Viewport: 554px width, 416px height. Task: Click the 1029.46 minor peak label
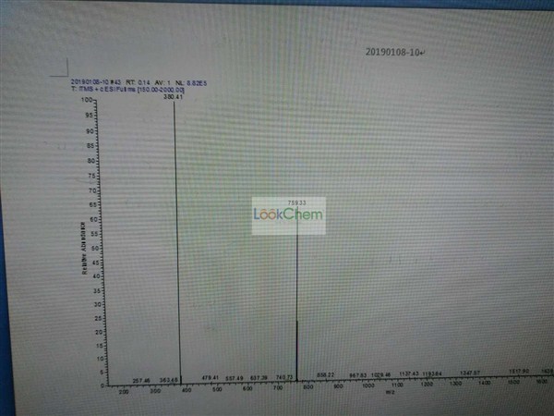pos(381,374)
